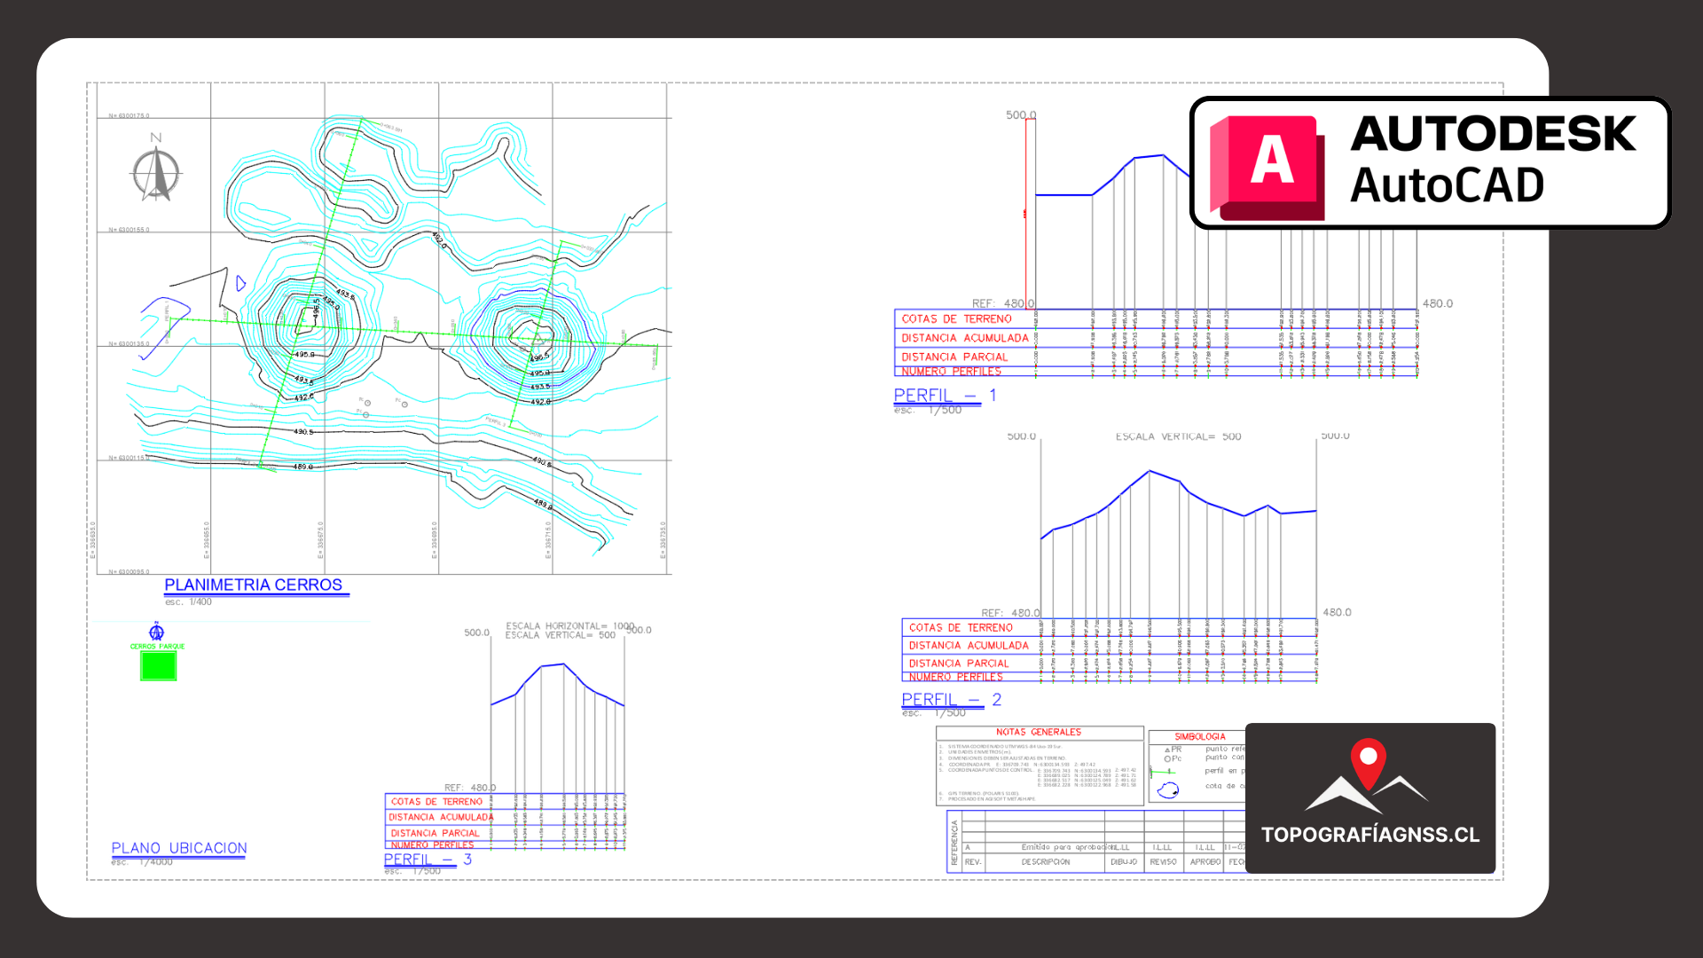1703x958 pixels.
Task: Collapse the REFERENCIA title block section
Action: pos(954,842)
